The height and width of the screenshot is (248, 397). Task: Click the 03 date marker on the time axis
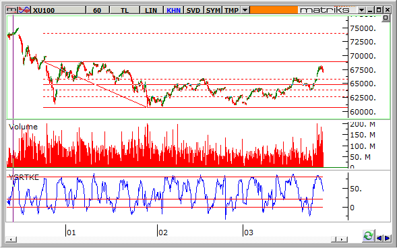(x=249, y=232)
